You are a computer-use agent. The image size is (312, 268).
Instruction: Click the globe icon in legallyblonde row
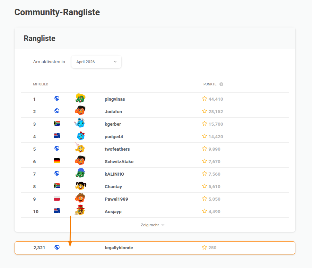(x=57, y=247)
